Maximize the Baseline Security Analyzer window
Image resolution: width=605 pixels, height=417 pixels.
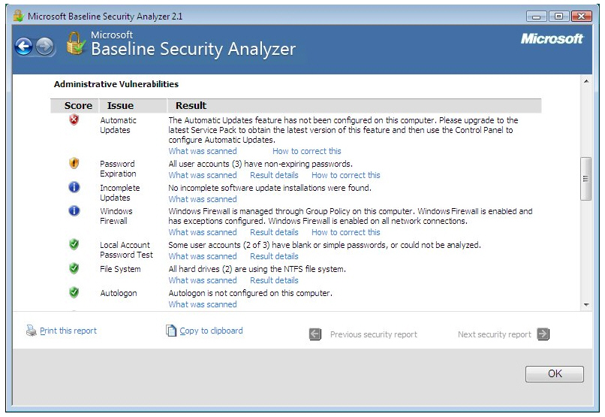[x=558, y=17]
